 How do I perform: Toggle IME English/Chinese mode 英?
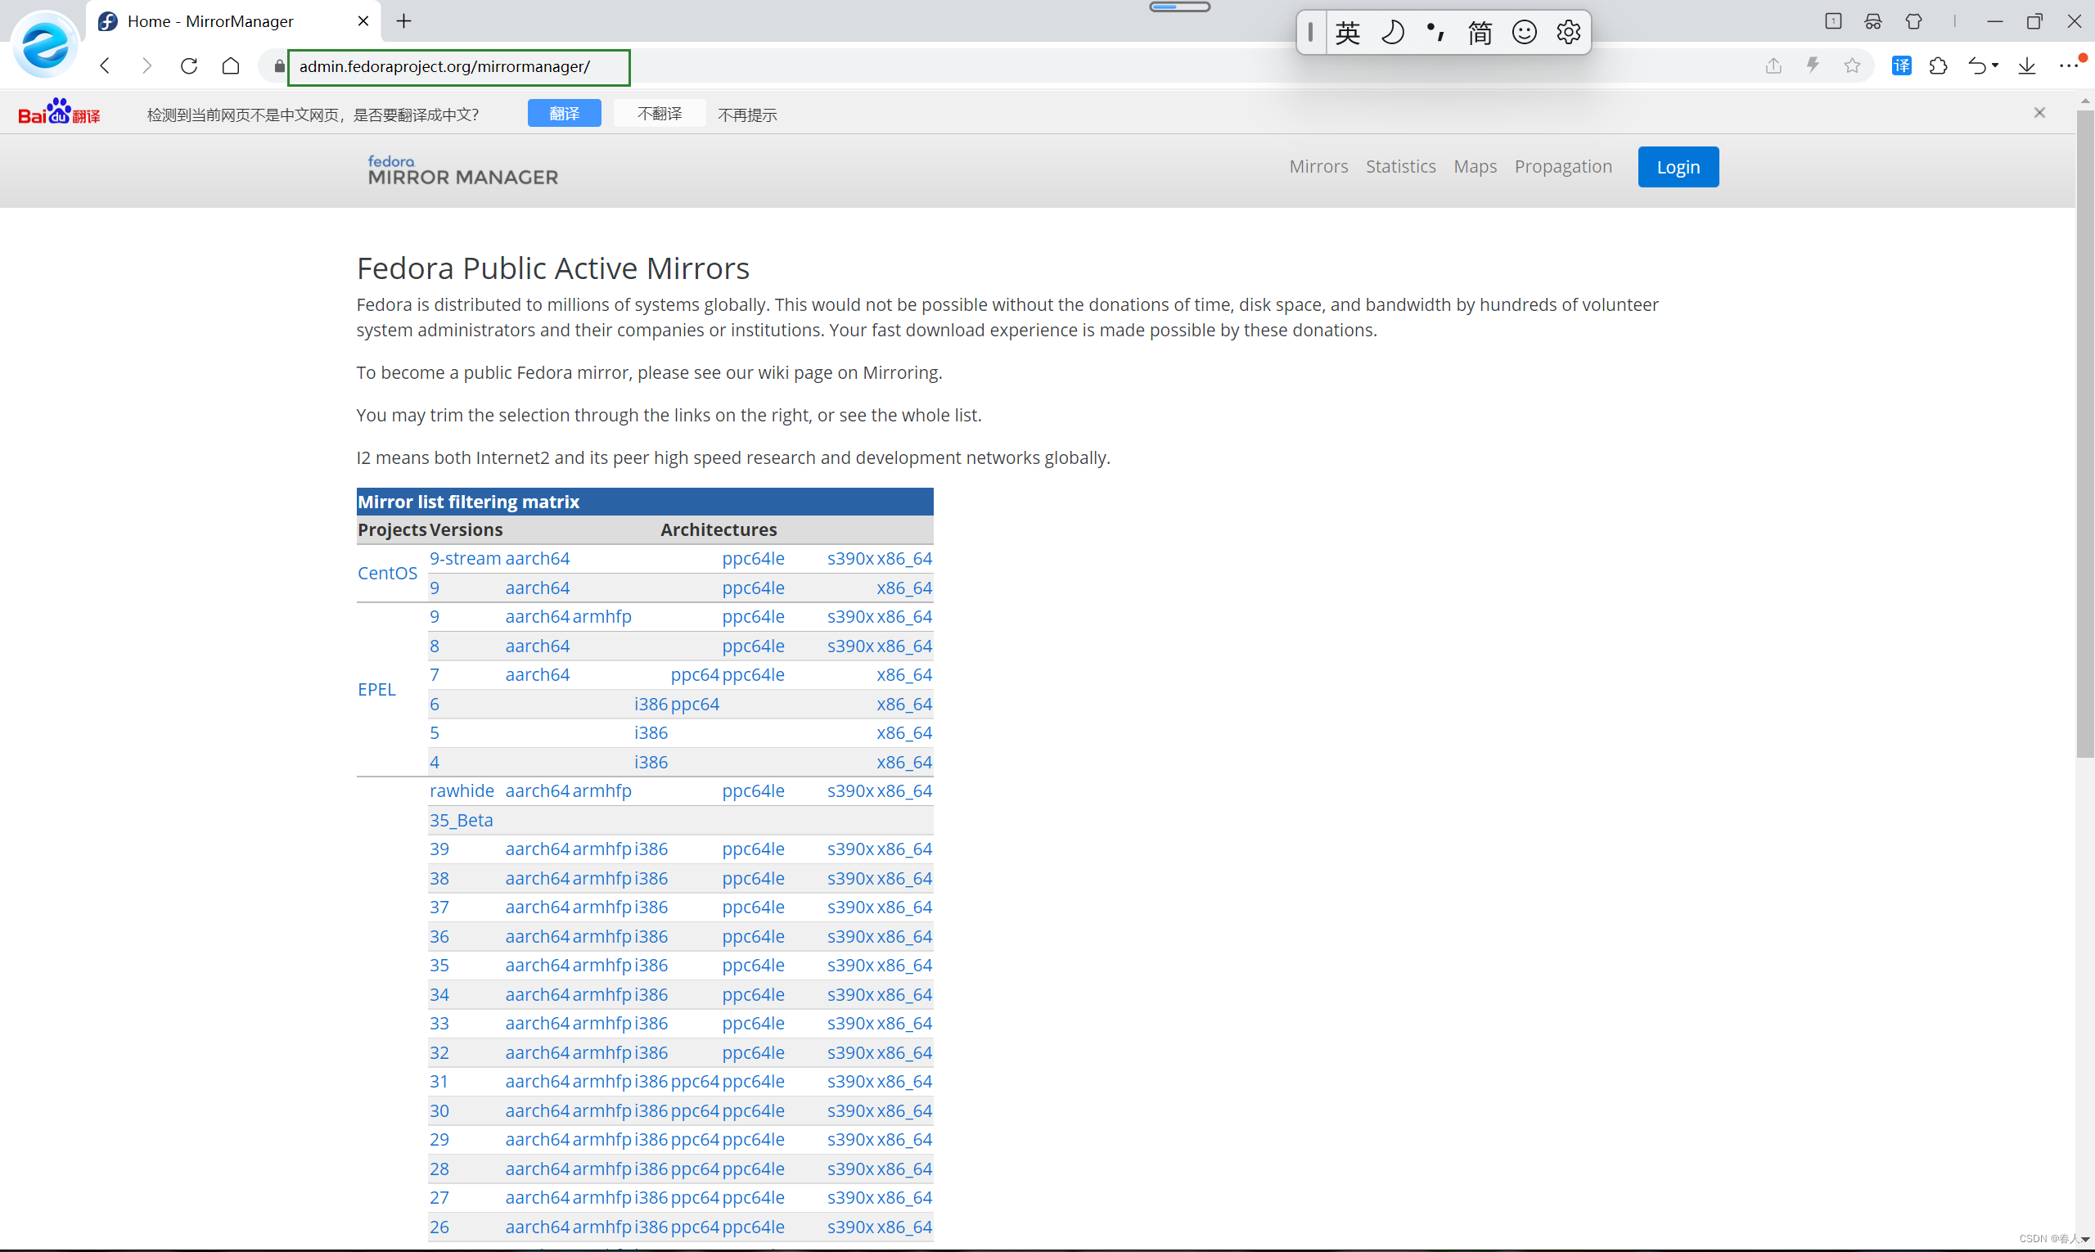pos(1348,32)
